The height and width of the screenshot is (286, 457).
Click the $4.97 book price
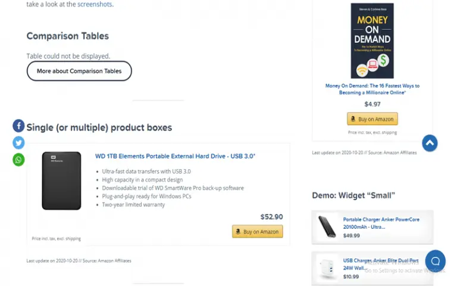[x=372, y=104]
